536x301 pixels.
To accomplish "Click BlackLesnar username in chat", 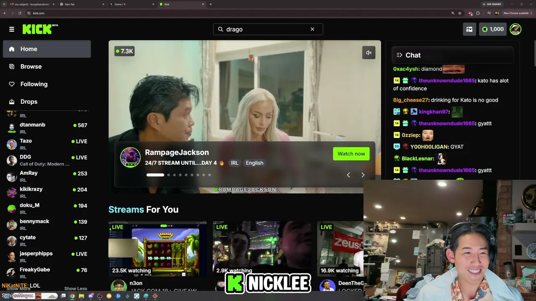I will coord(417,158).
